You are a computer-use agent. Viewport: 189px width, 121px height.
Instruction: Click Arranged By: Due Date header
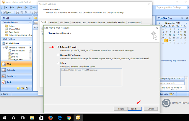[x=170, y=79]
